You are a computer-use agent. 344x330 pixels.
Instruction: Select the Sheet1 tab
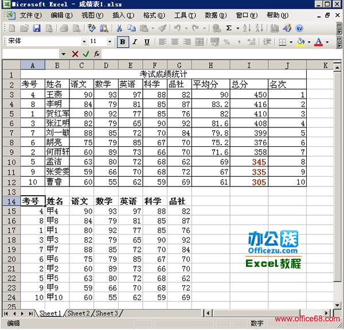50,313
